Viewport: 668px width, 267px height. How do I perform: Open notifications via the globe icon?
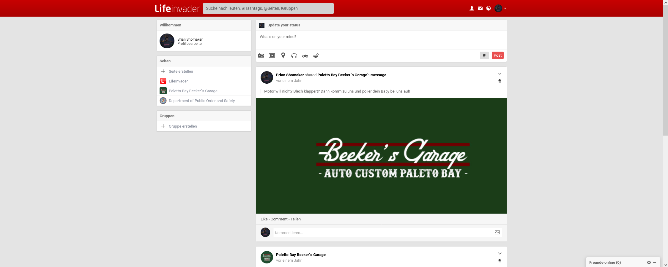tap(489, 8)
